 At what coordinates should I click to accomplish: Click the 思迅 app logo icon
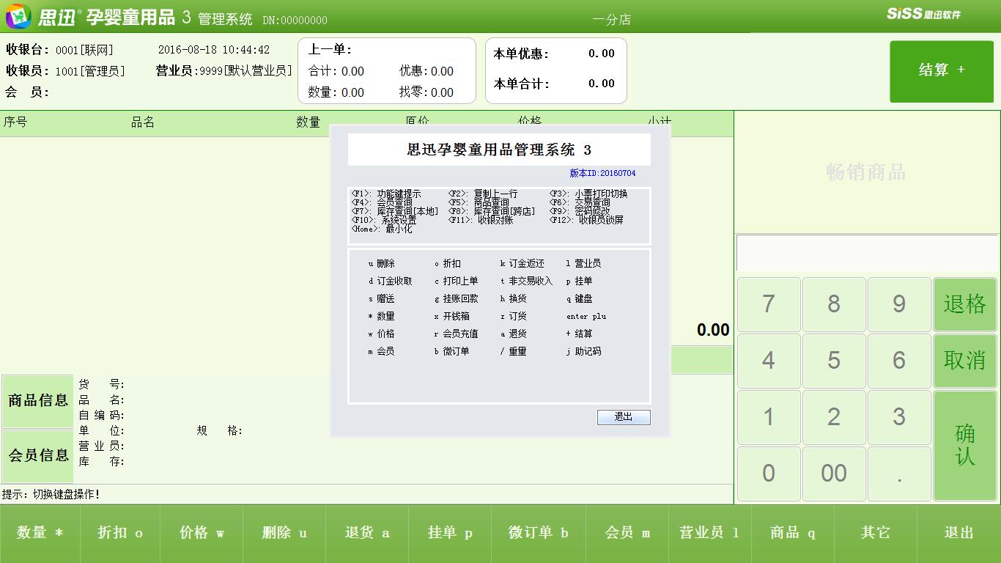pyautogui.click(x=18, y=16)
